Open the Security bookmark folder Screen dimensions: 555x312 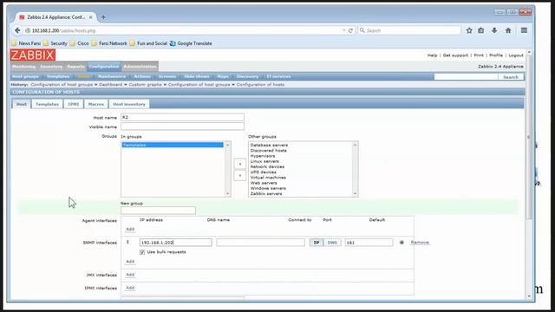coord(55,43)
